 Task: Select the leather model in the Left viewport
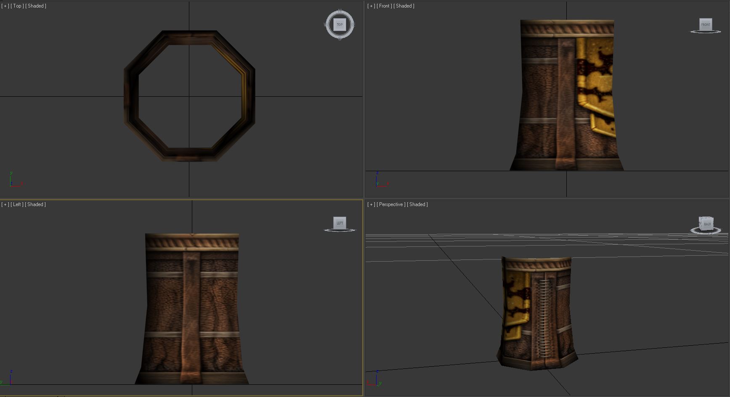[192, 309]
